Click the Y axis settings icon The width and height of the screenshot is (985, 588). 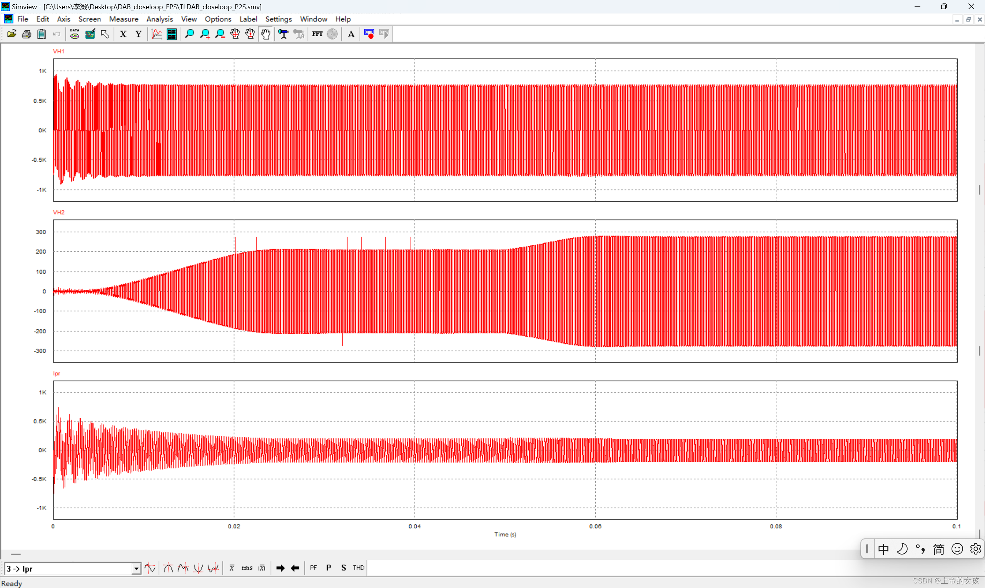138,34
